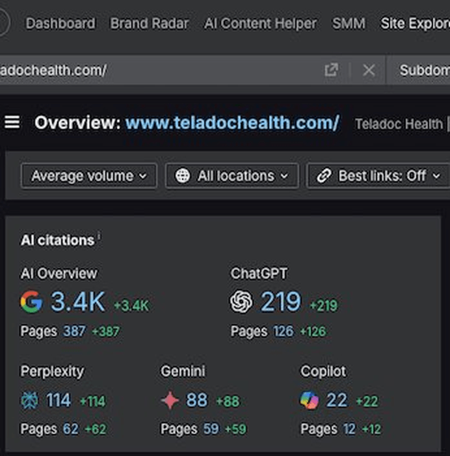450x456 pixels.
Task: Select the SMM navigation item
Action: click(349, 23)
